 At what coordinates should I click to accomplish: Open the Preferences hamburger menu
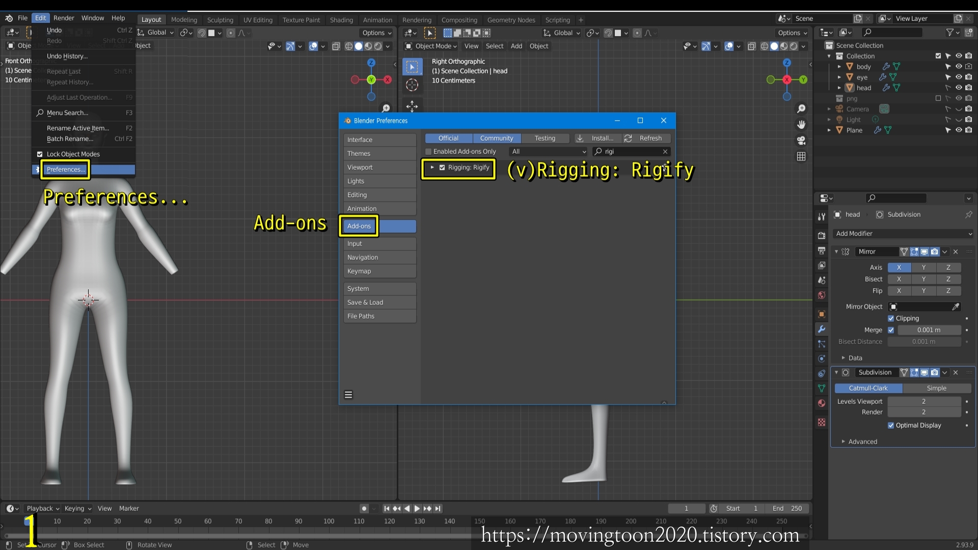pos(348,395)
